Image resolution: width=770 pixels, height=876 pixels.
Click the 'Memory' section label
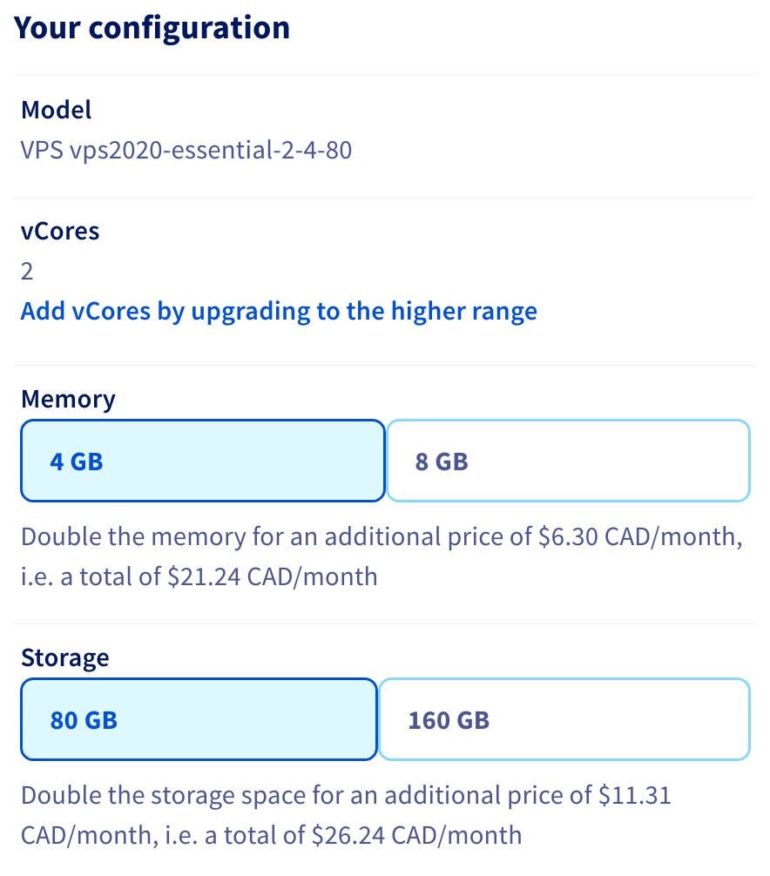pyautogui.click(x=68, y=399)
